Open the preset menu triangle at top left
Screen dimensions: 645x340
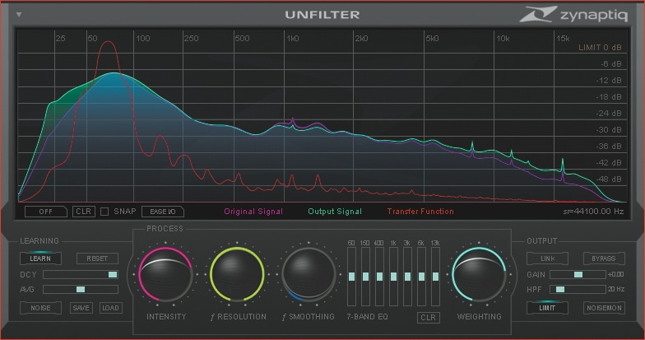pyautogui.click(x=18, y=15)
